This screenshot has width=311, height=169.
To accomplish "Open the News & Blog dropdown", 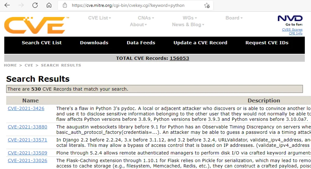I will tap(188, 25).
